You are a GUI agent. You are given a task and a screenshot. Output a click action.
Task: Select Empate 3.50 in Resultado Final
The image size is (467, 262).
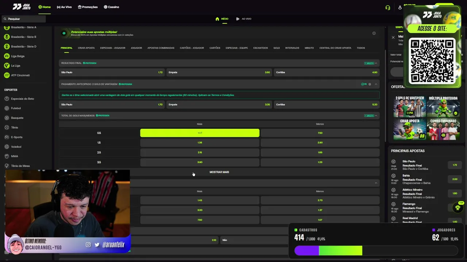[219, 72]
